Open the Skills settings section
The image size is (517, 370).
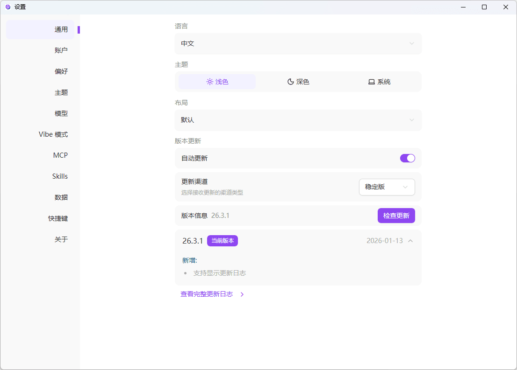click(x=40, y=176)
